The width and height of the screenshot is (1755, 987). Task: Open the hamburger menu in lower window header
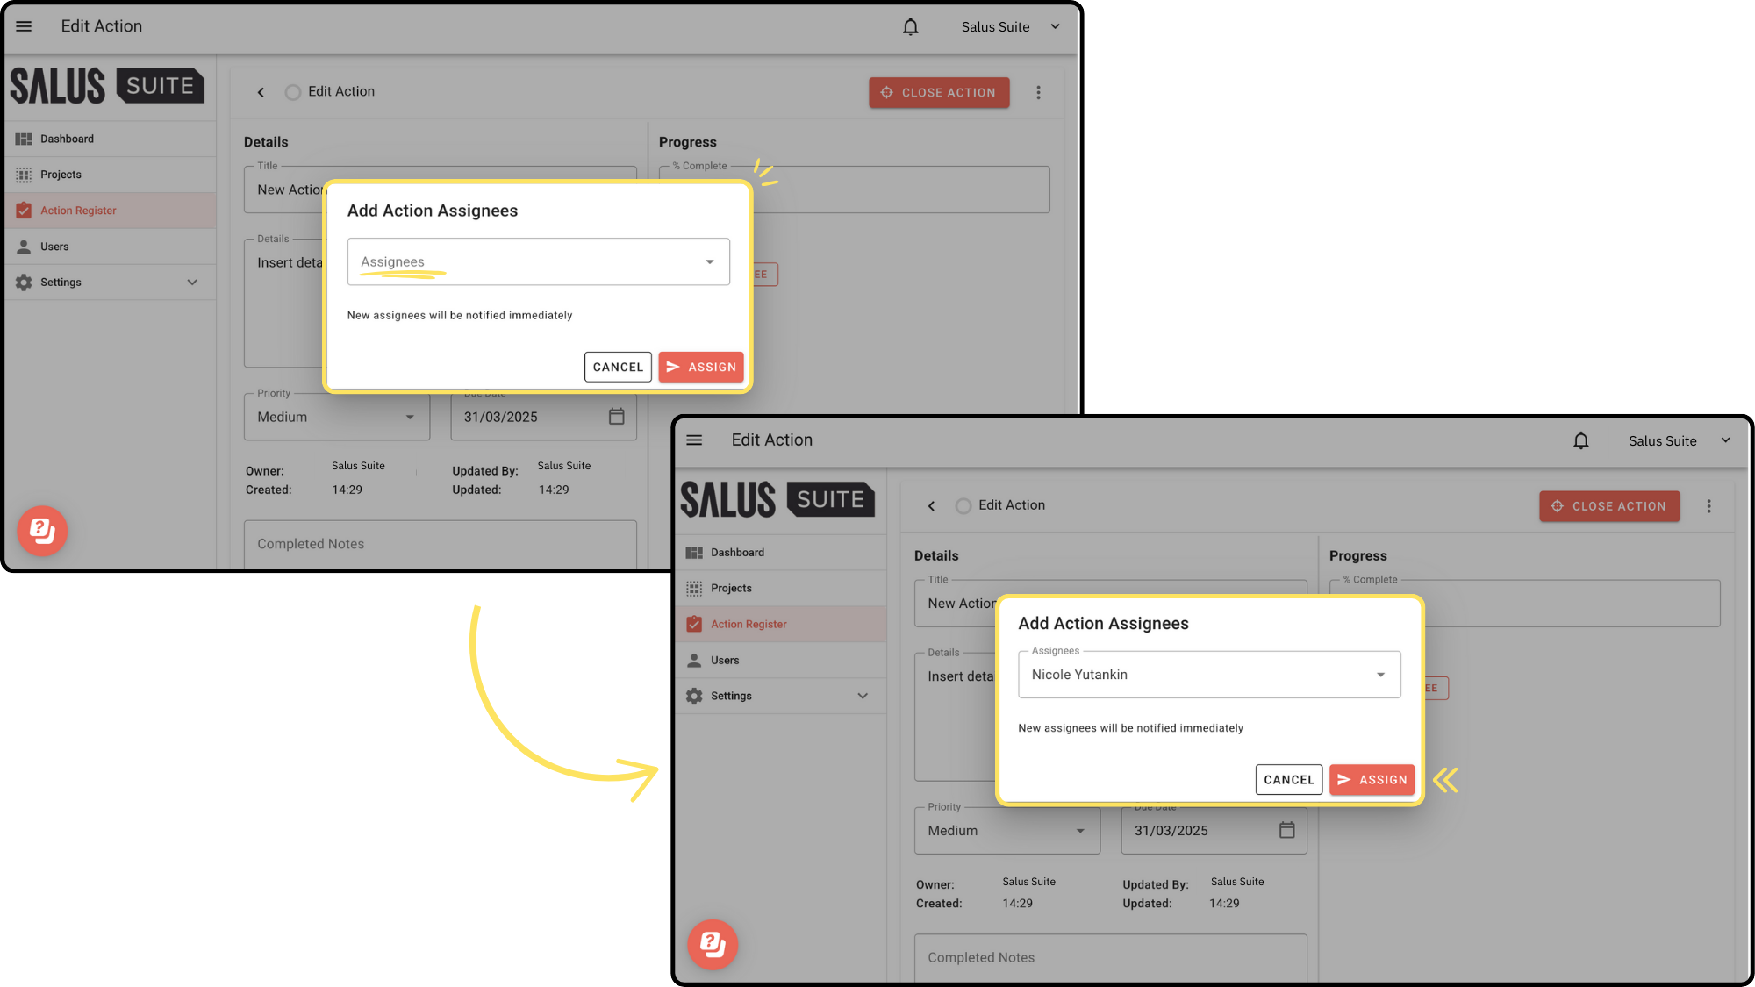(x=694, y=440)
